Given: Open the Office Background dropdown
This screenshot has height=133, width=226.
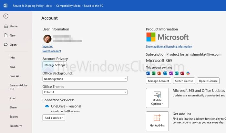Looking at the screenshot, I should pyautogui.click(x=85, y=79).
